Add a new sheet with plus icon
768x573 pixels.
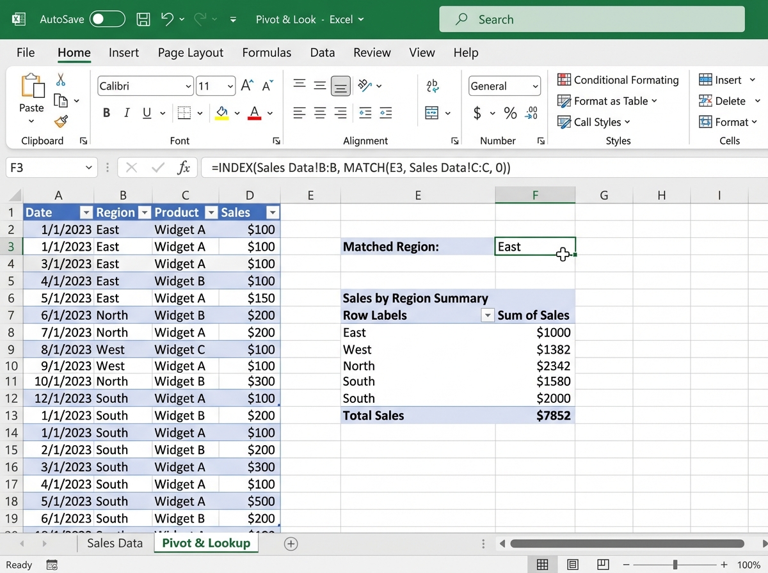point(291,544)
